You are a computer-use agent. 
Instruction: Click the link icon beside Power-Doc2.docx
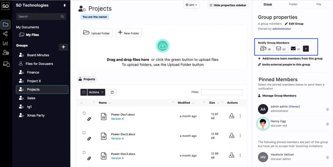(x=89, y=139)
